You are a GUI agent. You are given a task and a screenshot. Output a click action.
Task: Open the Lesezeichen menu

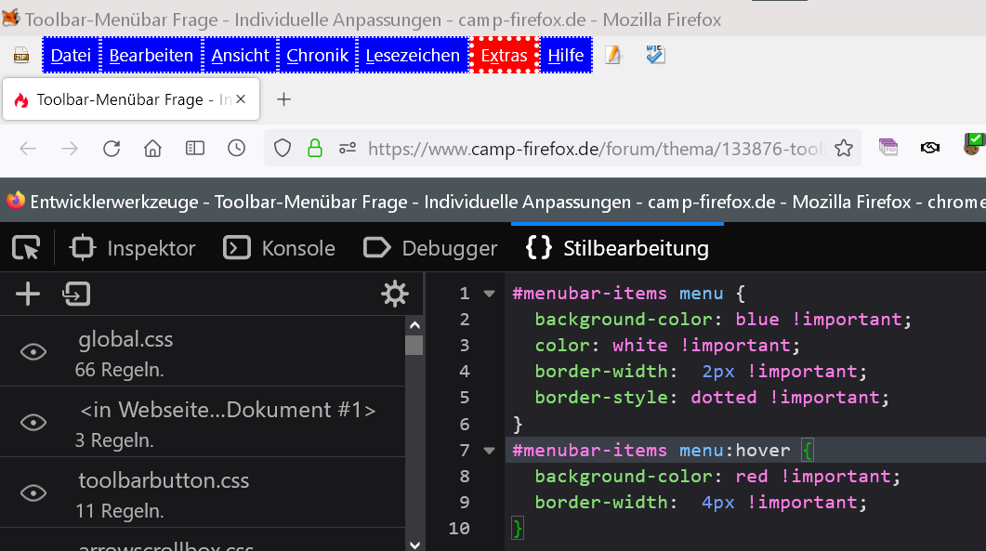coord(413,56)
